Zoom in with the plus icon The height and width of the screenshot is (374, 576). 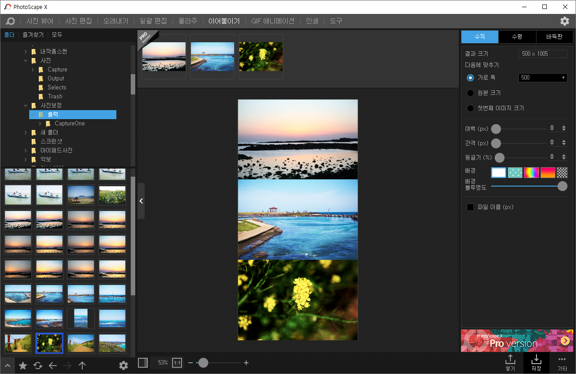coord(246,363)
